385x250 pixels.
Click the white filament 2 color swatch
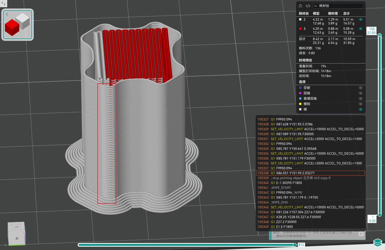point(300,20)
